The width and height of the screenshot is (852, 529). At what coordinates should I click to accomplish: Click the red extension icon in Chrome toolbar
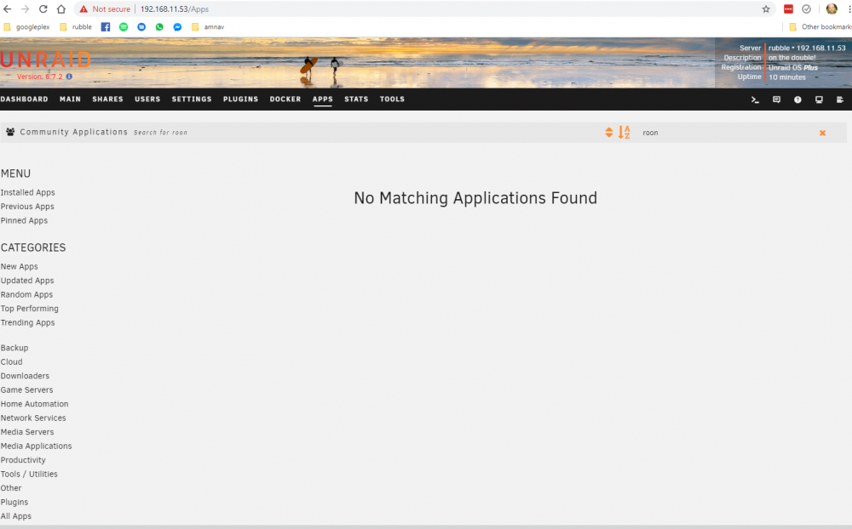click(x=788, y=9)
